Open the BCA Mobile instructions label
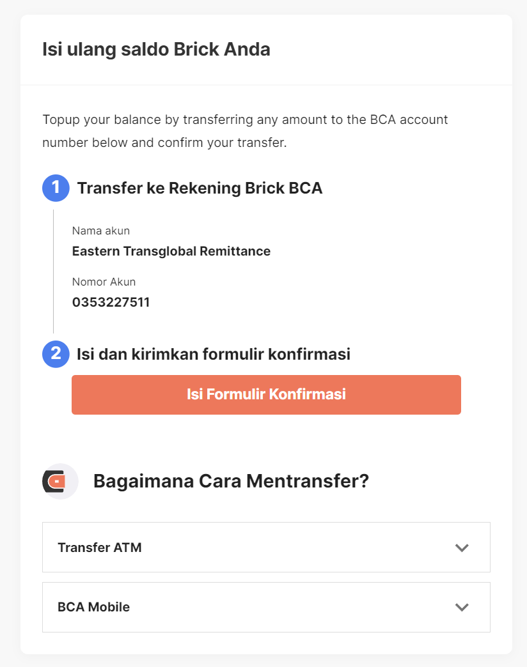This screenshot has height=667, width=527. coord(93,607)
